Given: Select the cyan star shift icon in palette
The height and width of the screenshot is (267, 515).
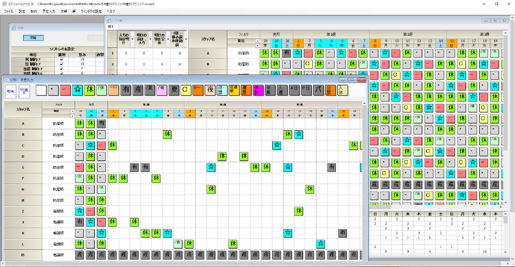Looking at the screenshot, I should click(x=77, y=90).
